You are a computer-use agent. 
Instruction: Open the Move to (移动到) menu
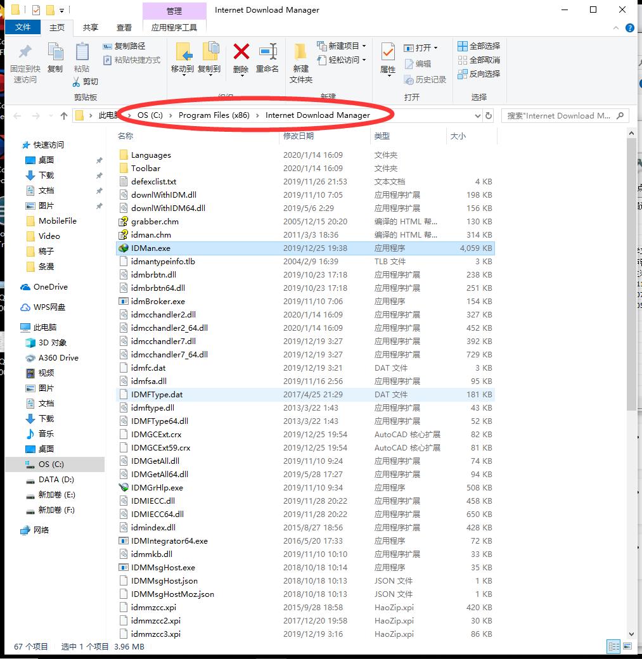182,59
